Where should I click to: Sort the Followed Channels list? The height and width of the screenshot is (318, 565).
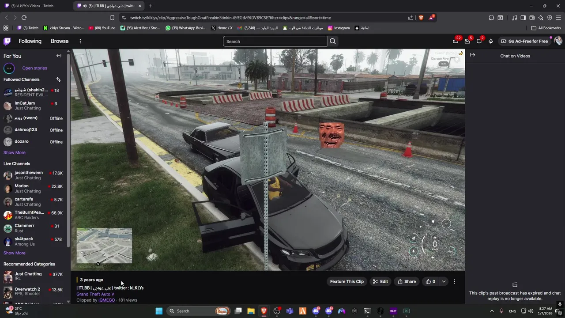(58, 79)
